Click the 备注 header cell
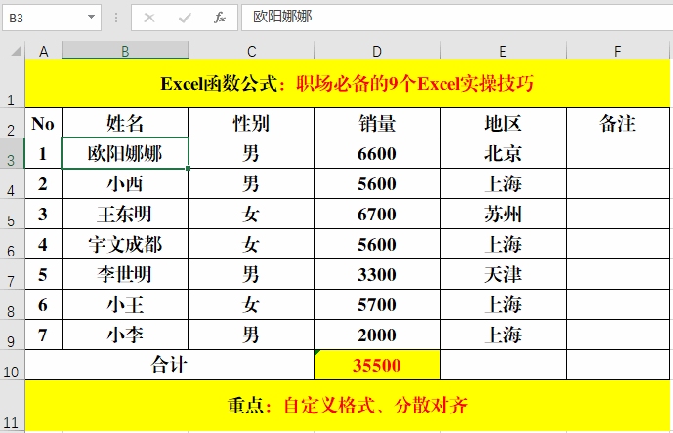Viewport: 673px width, 433px height. (617, 123)
